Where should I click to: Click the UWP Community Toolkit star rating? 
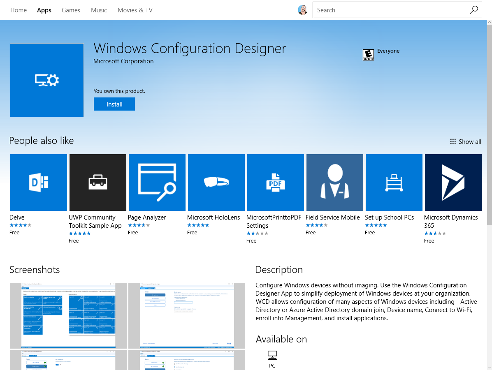point(80,233)
